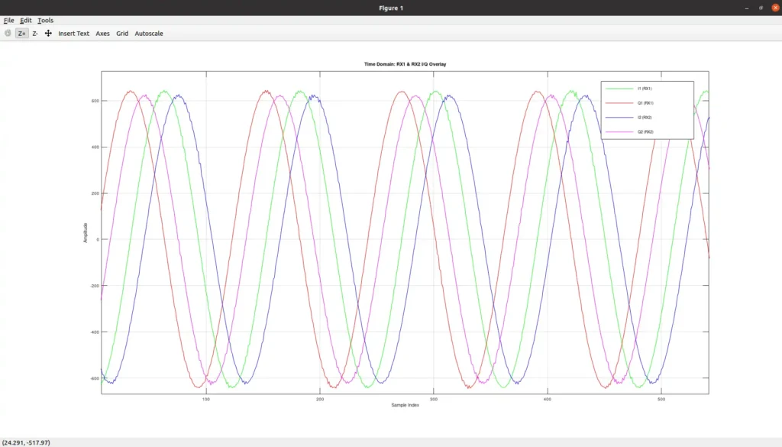Maximize the Figure 1 window

pos(761,8)
